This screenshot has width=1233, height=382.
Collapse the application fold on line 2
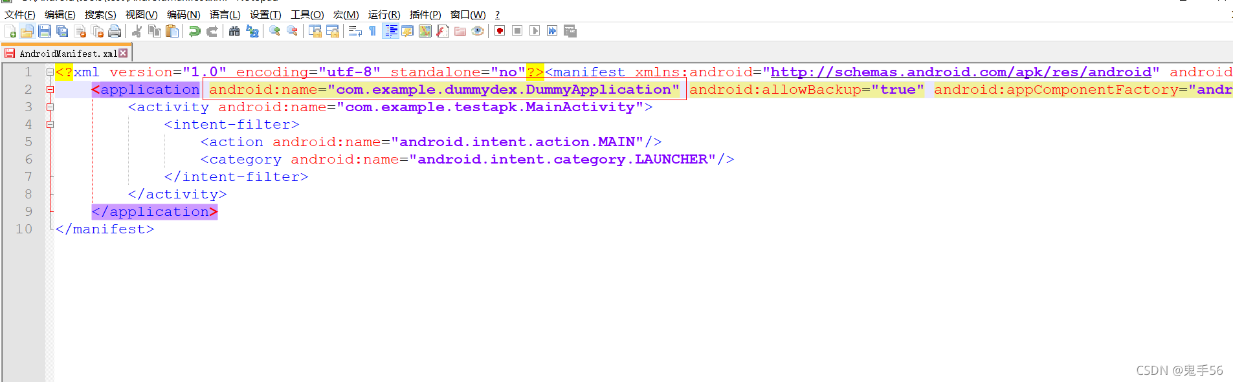click(x=50, y=89)
